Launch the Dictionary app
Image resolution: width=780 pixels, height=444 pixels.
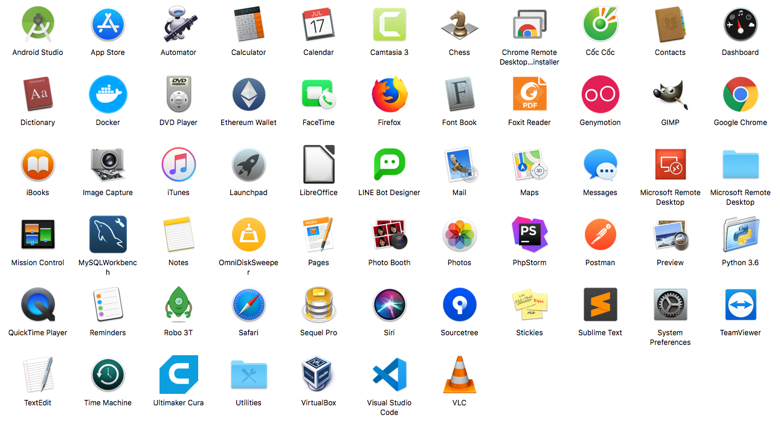(x=37, y=94)
